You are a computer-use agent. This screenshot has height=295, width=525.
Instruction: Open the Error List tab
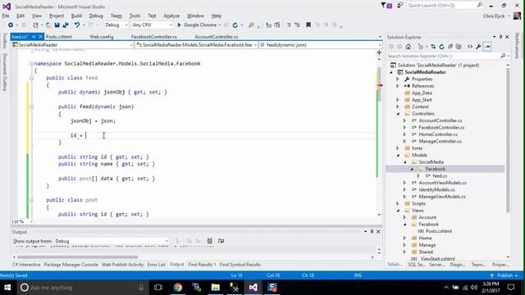coord(157,265)
